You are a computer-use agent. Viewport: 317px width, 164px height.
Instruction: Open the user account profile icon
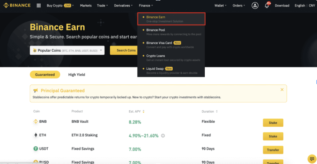click(255, 5)
